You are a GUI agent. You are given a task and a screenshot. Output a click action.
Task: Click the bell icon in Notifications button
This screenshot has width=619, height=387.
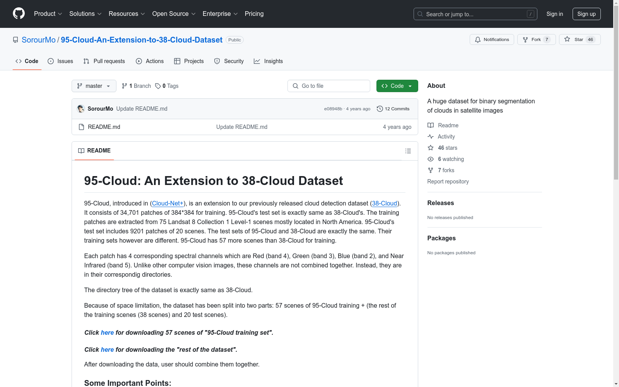coord(478,39)
